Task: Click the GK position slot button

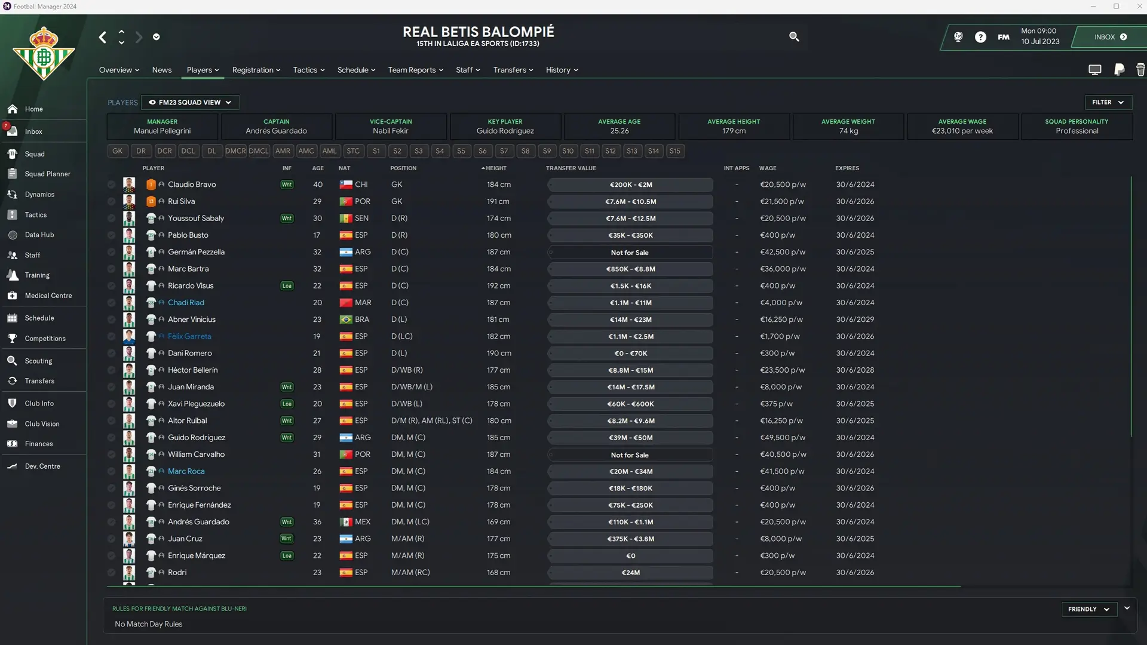Action: (118, 151)
